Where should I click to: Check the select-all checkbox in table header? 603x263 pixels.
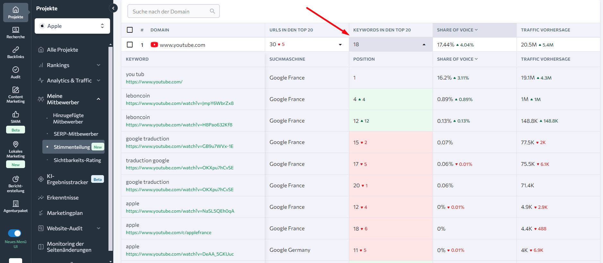130,30
